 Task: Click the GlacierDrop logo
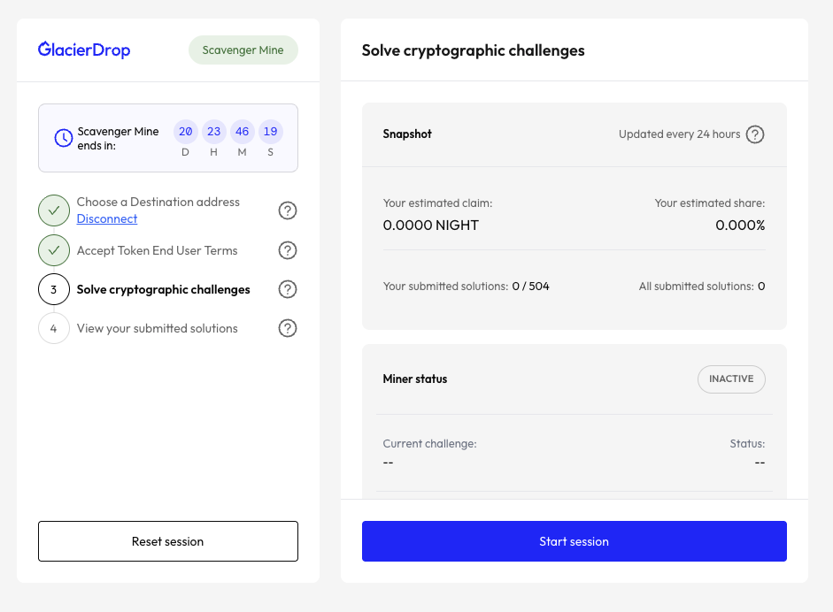(84, 50)
